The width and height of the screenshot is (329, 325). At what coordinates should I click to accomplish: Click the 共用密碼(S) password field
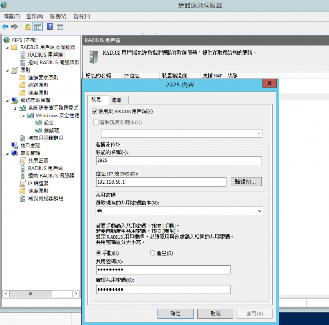click(x=163, y=270)
